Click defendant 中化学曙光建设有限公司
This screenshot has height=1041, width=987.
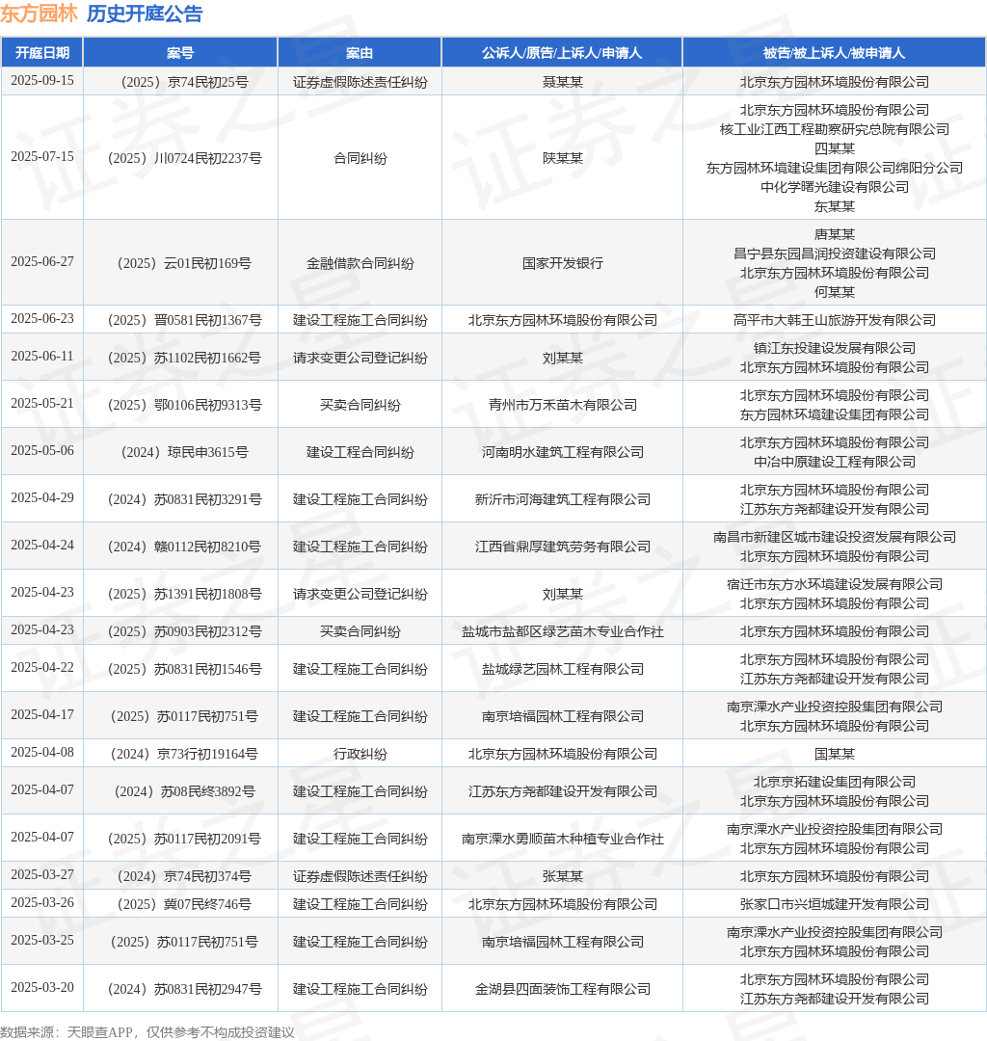tap(835, 187)
